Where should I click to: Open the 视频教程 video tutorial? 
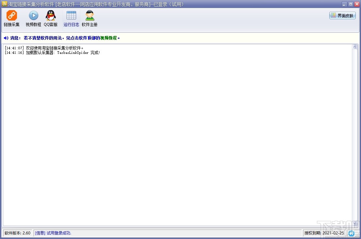(x=33, y=19)
